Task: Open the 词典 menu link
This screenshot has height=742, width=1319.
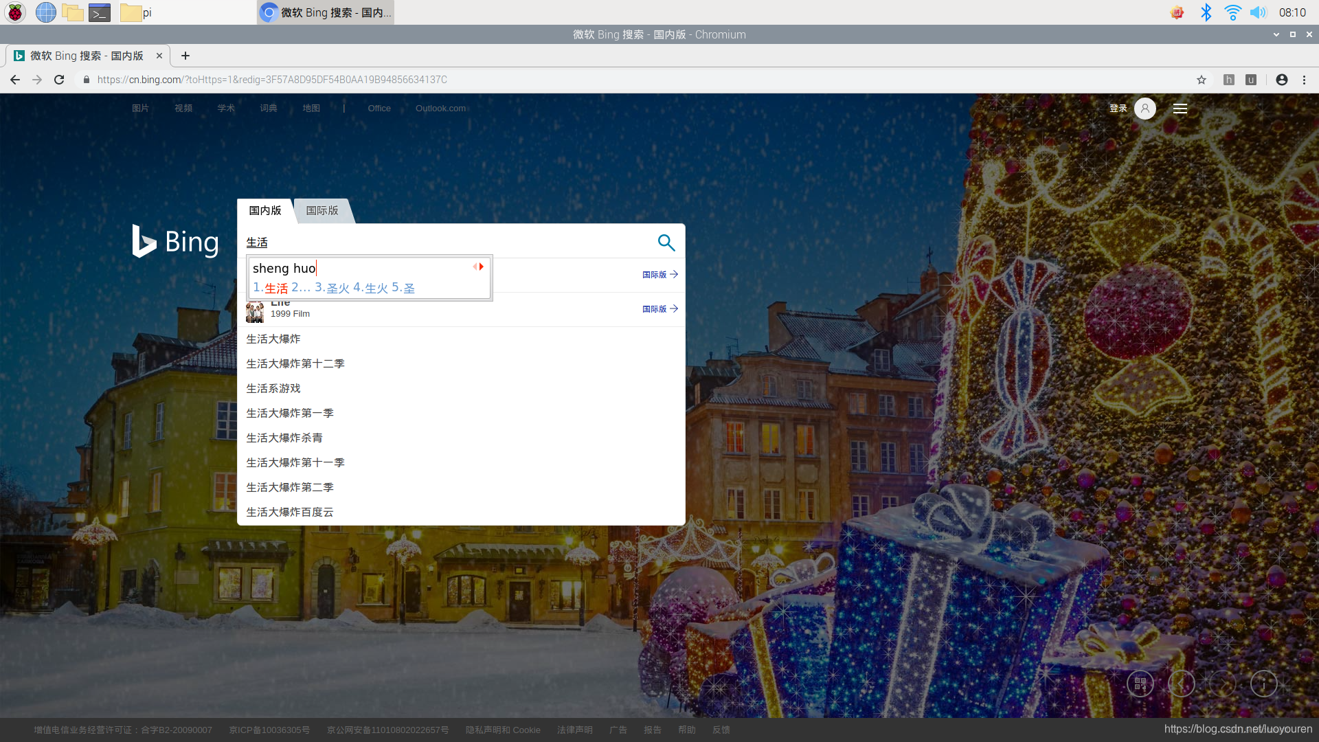Action: click(269, 109)
